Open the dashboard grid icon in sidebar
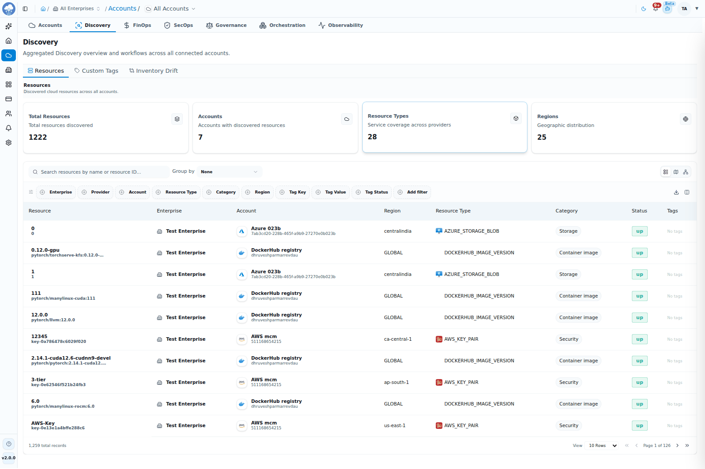 [x=8, y=84]
